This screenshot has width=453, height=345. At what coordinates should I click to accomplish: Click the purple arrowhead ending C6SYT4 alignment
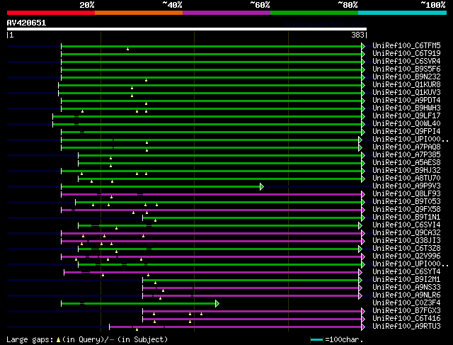click(360, 273)
